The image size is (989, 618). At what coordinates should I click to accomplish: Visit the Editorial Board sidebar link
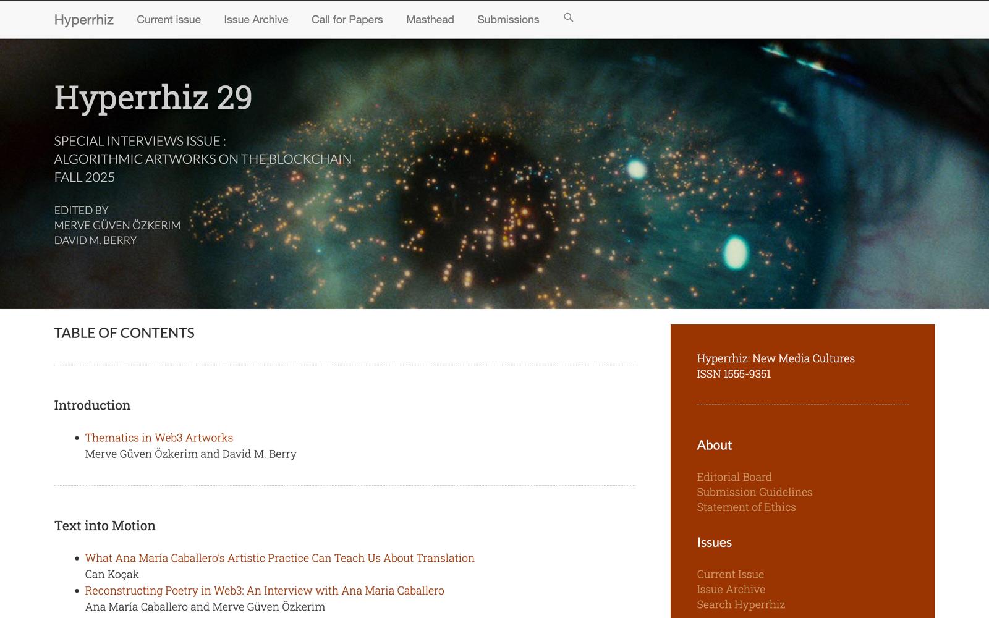734,477
